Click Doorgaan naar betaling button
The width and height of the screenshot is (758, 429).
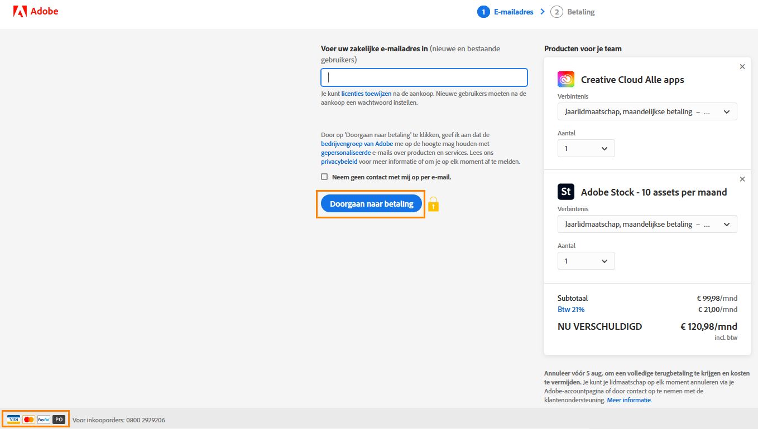(x=371, y=204)
